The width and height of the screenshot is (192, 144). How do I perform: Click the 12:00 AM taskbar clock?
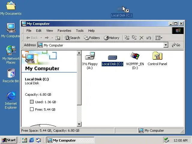click(x=180, y=140)
